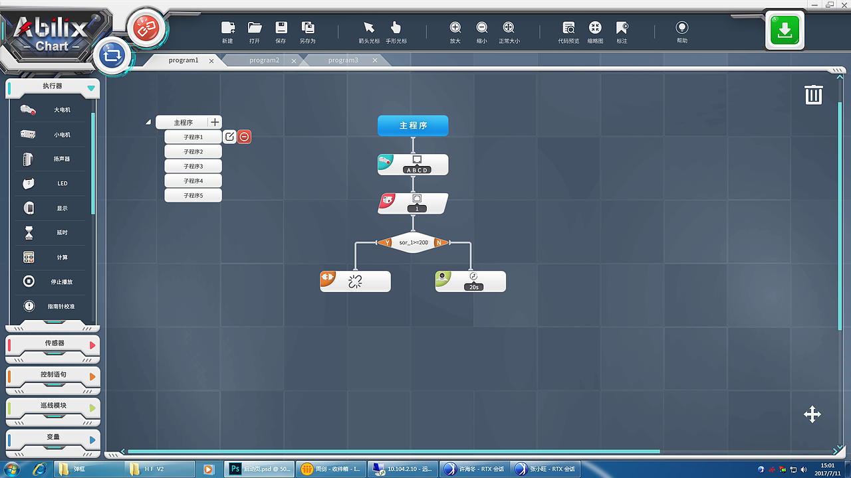Click the 另存为 (Save As) icon
Screen dimensions: 851x478
[308, 28]
